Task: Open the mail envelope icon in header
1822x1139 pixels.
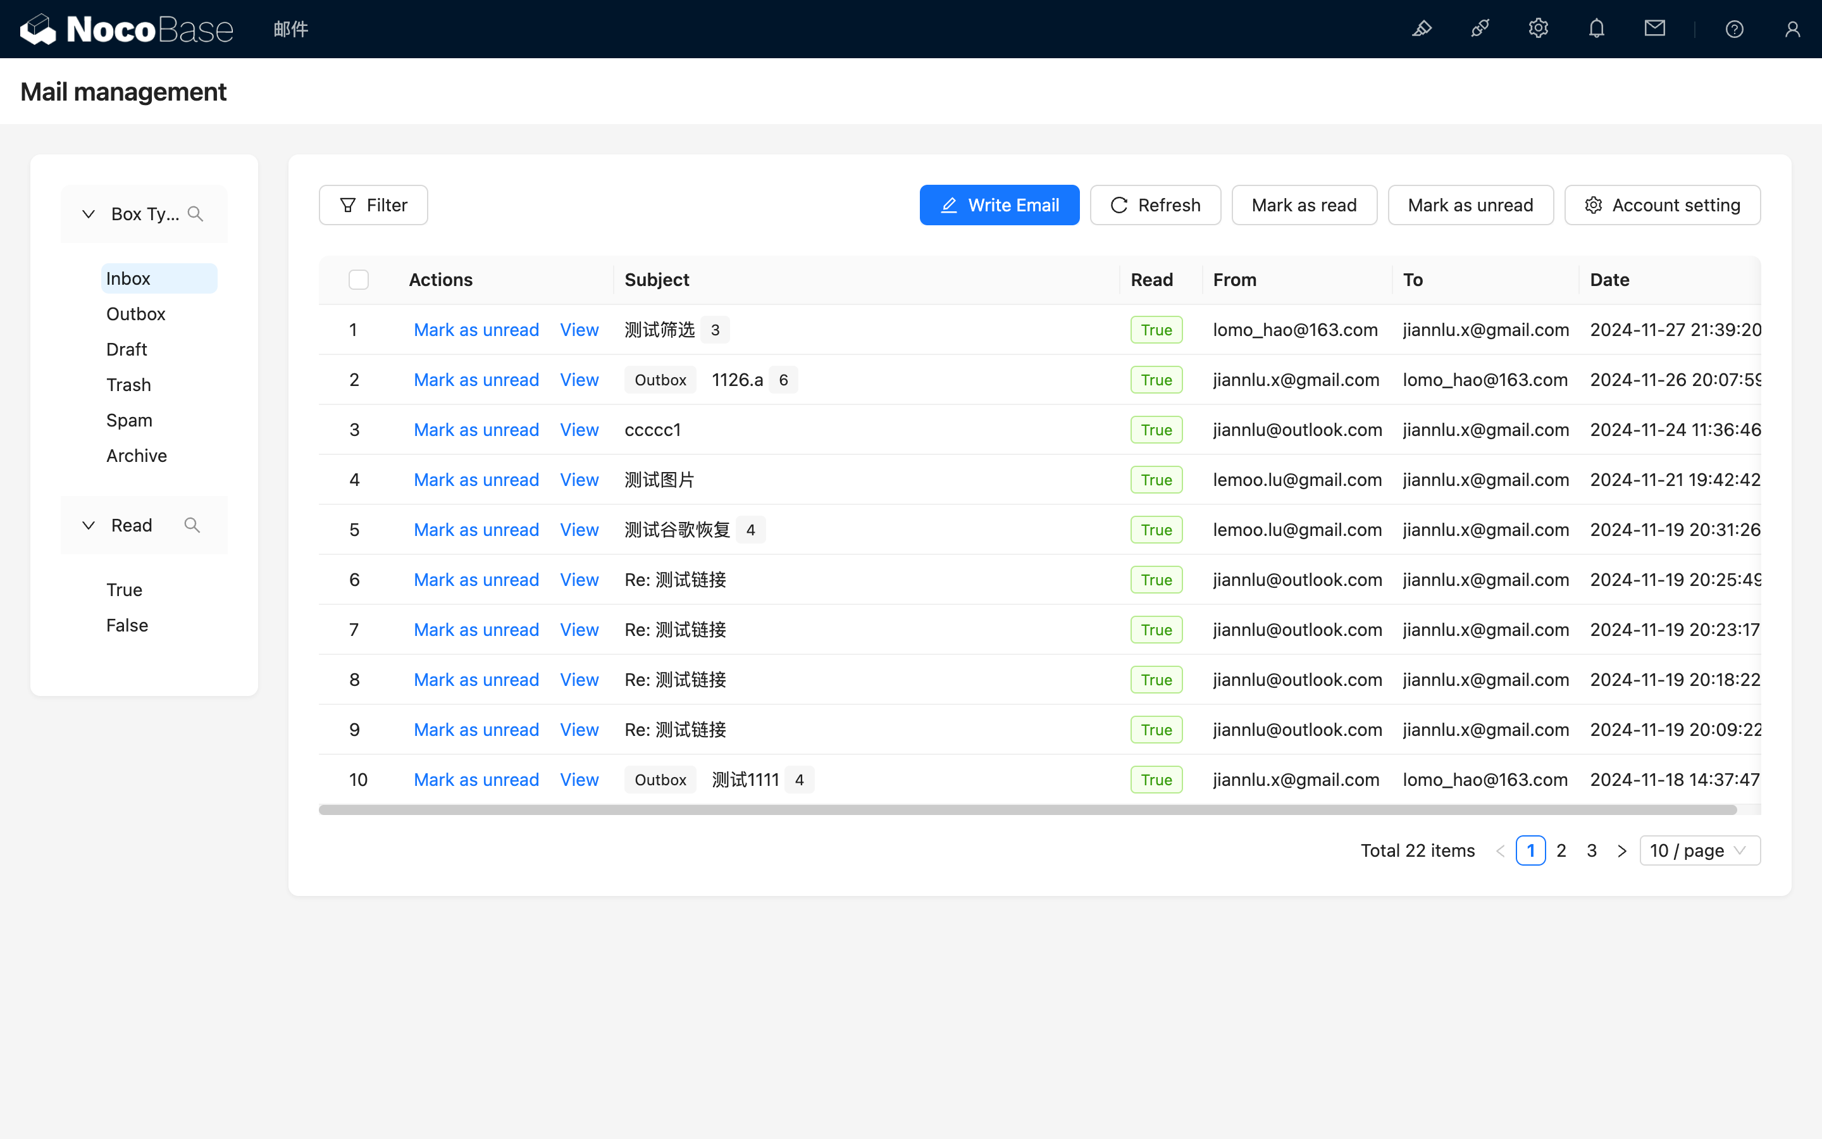Action: tap(1654, 28)
